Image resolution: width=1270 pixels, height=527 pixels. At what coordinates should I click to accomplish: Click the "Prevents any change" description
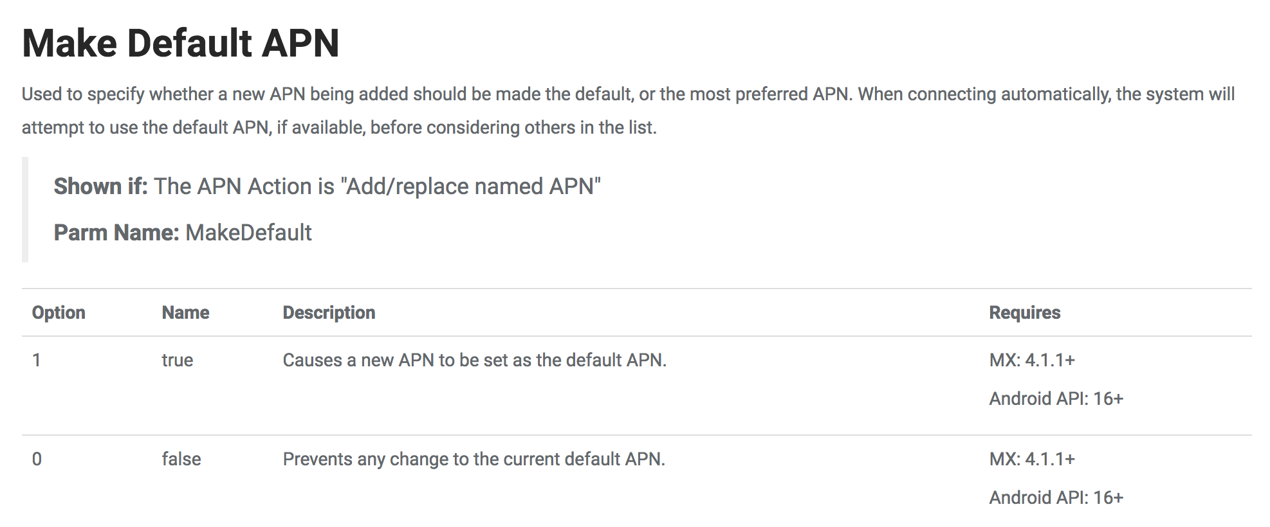click(474, 459)
